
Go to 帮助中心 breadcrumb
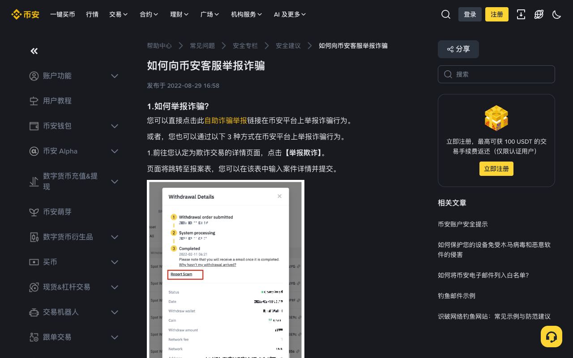pos(159,46)
